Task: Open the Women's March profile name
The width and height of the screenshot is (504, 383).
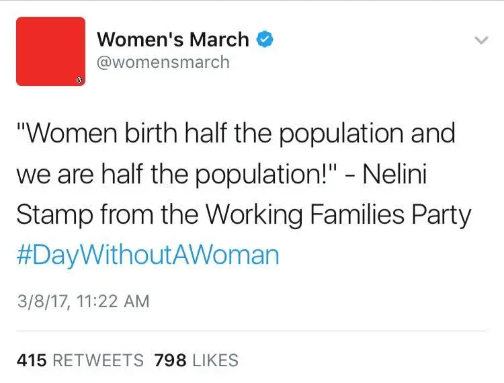Action: (173, 40)
